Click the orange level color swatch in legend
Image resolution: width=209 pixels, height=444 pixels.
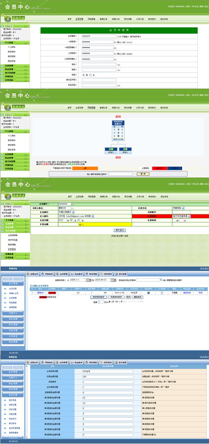point(85,168)
